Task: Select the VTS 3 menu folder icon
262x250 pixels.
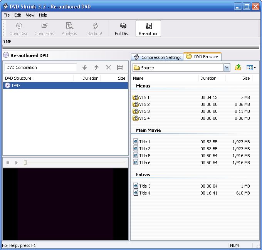Action: [x=135, y=111]
